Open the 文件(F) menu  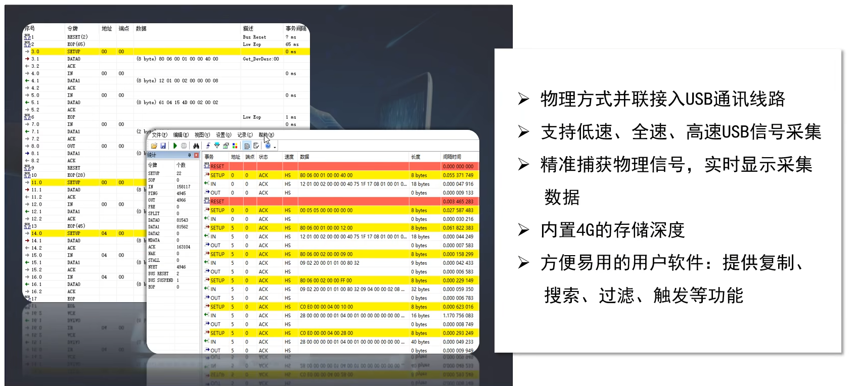(x=159, y=135)
